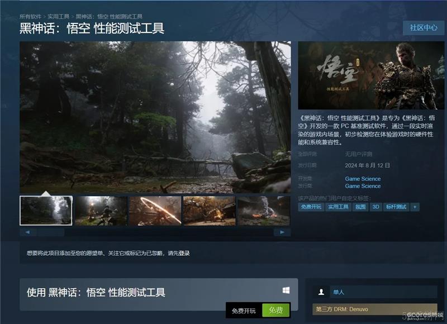
Task: Click the plus button to add tags
Action: 415,207
